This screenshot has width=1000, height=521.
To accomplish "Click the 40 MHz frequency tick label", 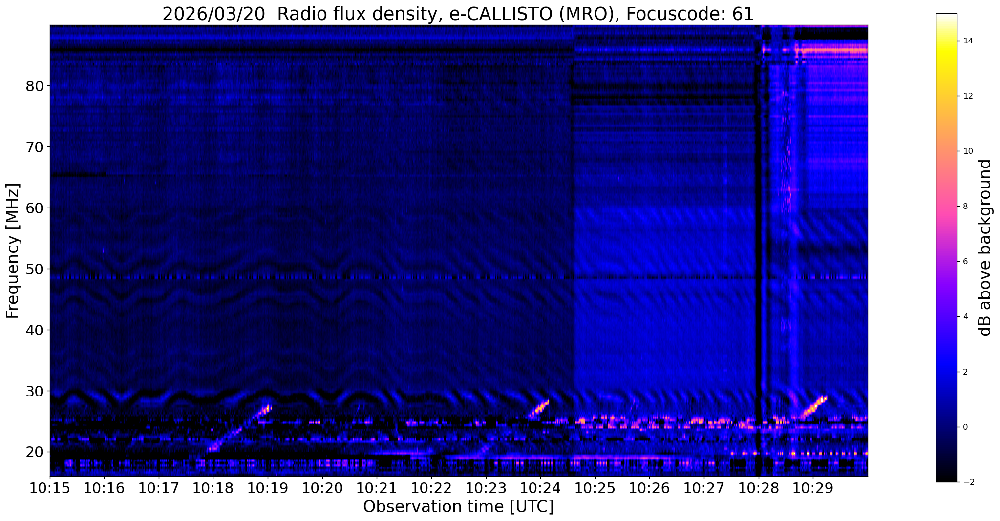I will pos(35,330).
